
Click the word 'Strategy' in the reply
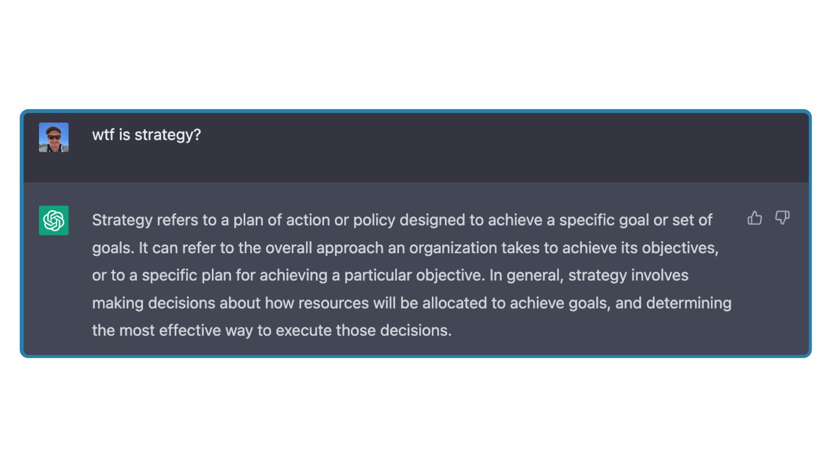tap(121, 219)
